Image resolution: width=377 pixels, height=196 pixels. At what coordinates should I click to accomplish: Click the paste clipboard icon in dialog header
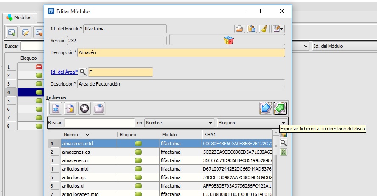[x=252, y=29]
